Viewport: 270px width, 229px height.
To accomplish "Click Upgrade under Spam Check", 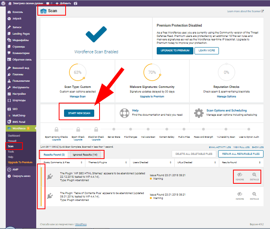I will coord(78,140).
